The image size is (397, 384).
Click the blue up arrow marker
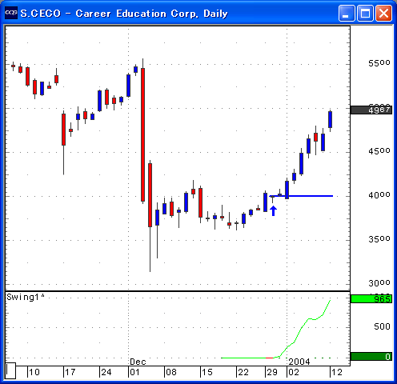pos(273,211)
